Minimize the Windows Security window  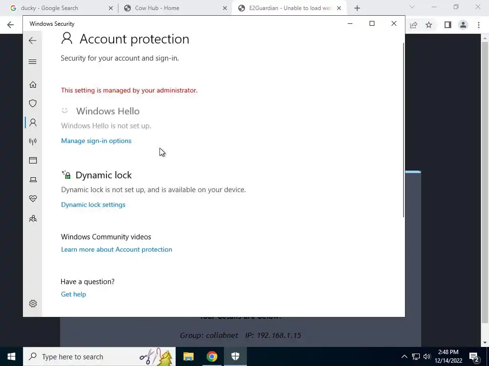pyautogui.click(x=350, y=24)
